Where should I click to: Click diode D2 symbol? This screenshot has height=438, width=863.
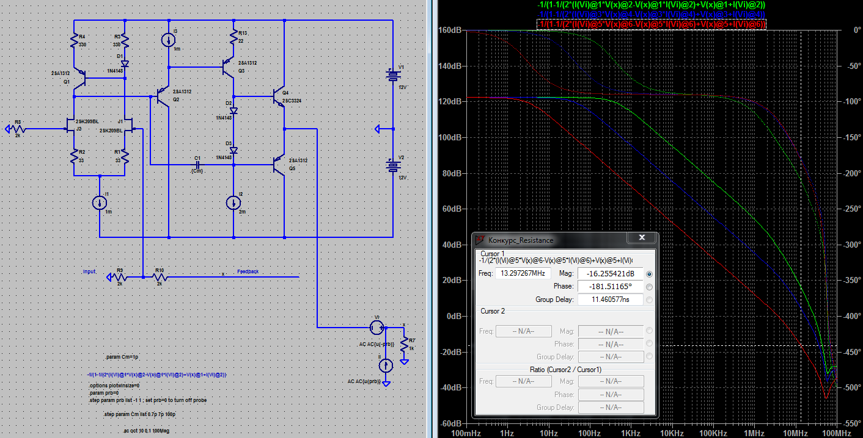233,110
